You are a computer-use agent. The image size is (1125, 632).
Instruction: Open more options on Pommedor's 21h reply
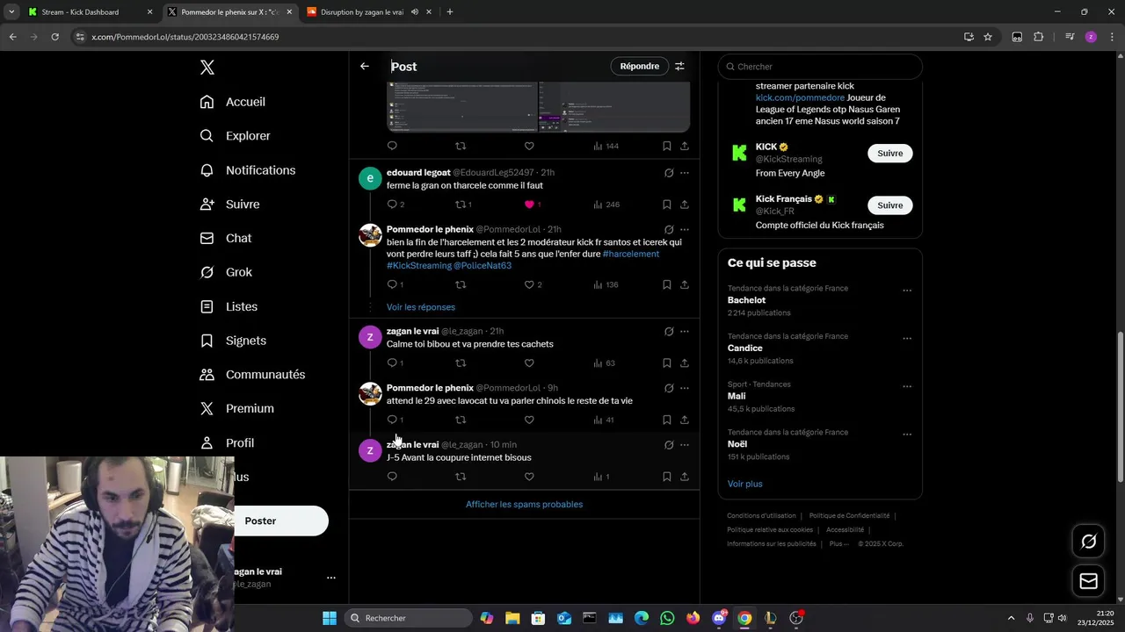tap(685, 230)
